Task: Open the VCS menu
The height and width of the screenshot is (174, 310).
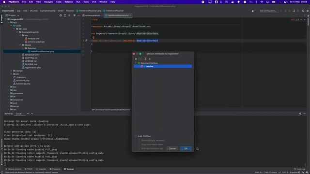Action: [x=94, y=2]
